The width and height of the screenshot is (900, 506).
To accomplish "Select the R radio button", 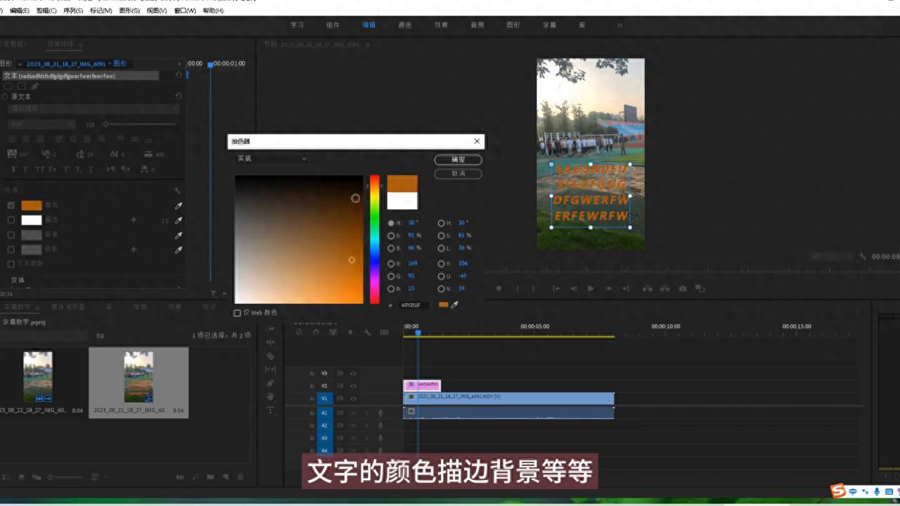I will tap(391, 264).
